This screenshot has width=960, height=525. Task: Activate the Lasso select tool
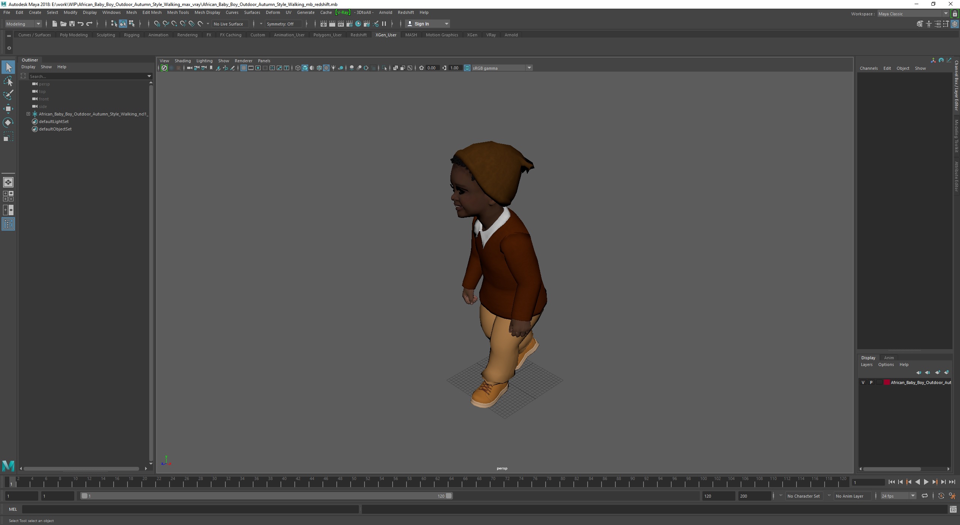click(x=8, y=81)
